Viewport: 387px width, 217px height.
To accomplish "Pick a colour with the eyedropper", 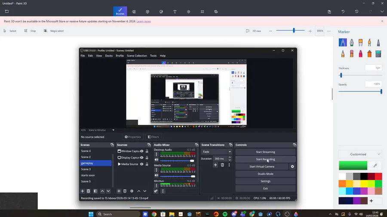I will [x=375, y=166].
